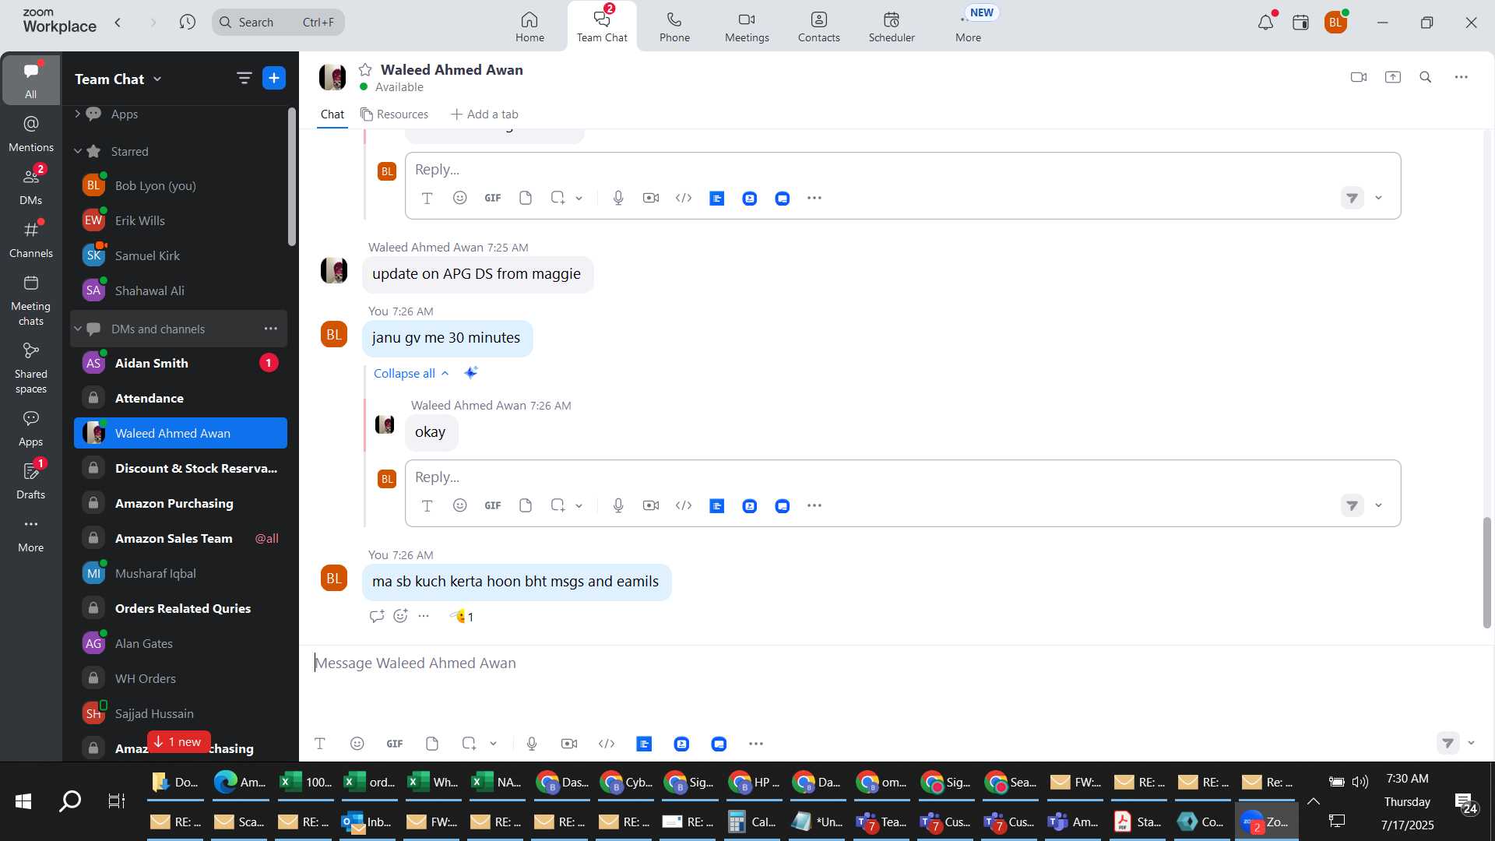Insert code snippet in main message toolbar
The width and height of the screenshot is (1495, 841).
click(607, 744)
